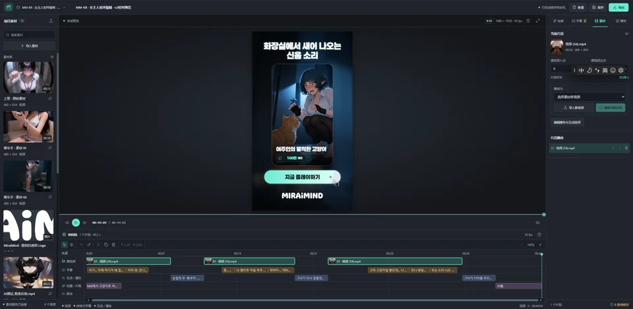Click the redo arrow in timeline toolbar
This screenshot has width=633, height=309.
pyautogui.click(x=89, y=245)
